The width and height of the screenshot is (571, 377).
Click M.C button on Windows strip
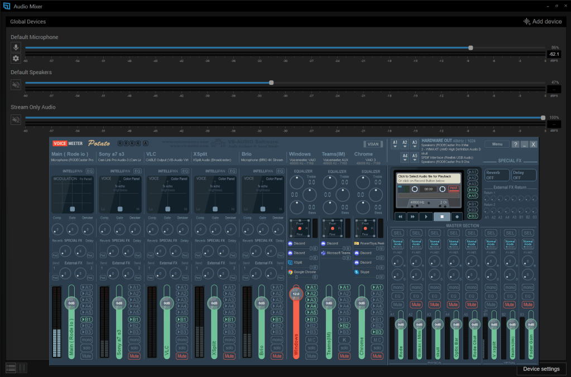[311, 340]
